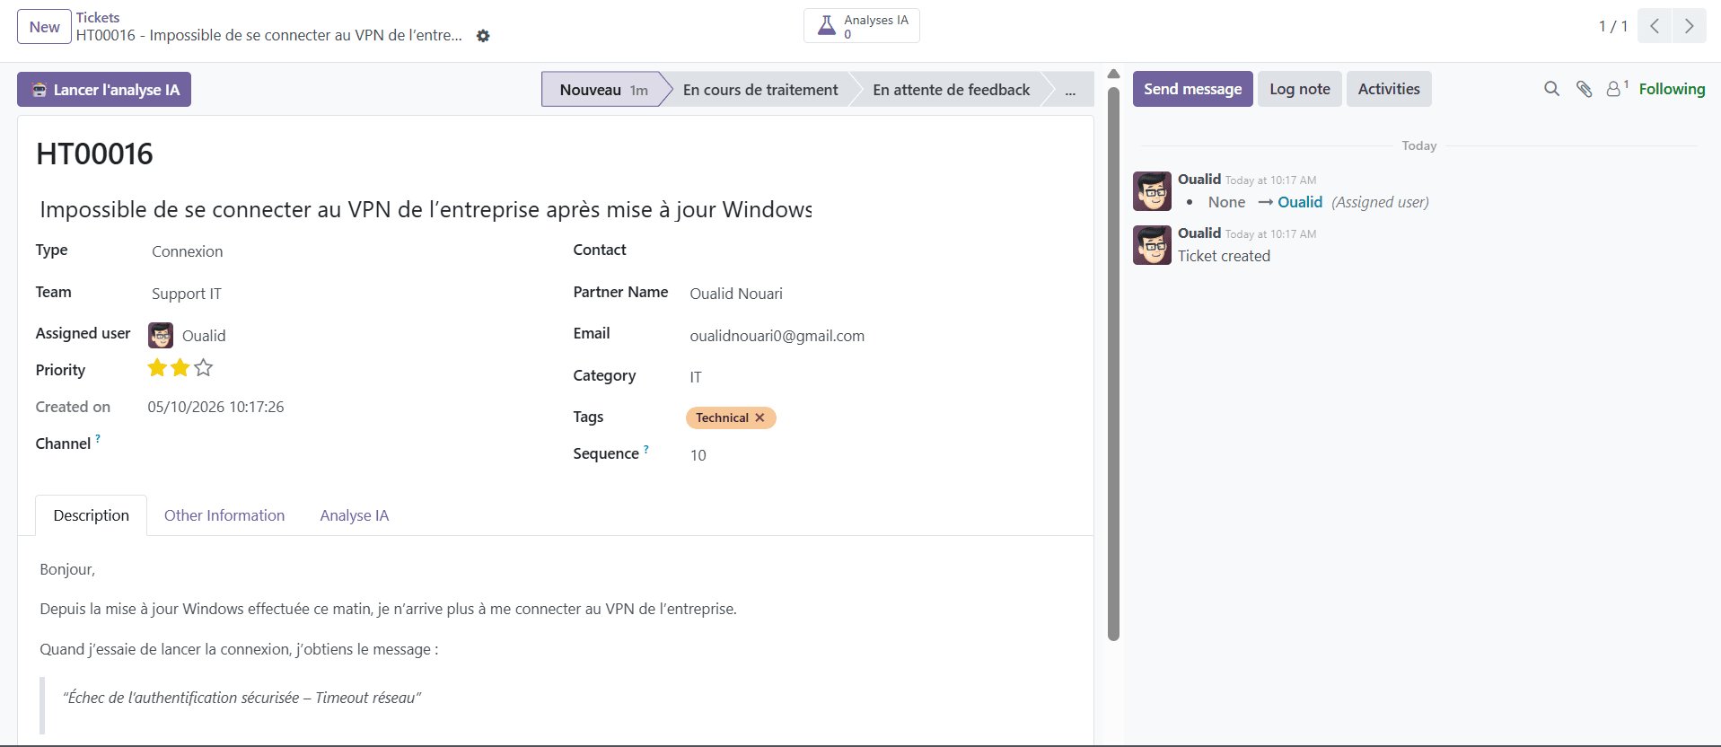Click quoted error message Timeout réseau
The height and width of the screenshot is (747, 1721).
241,698
